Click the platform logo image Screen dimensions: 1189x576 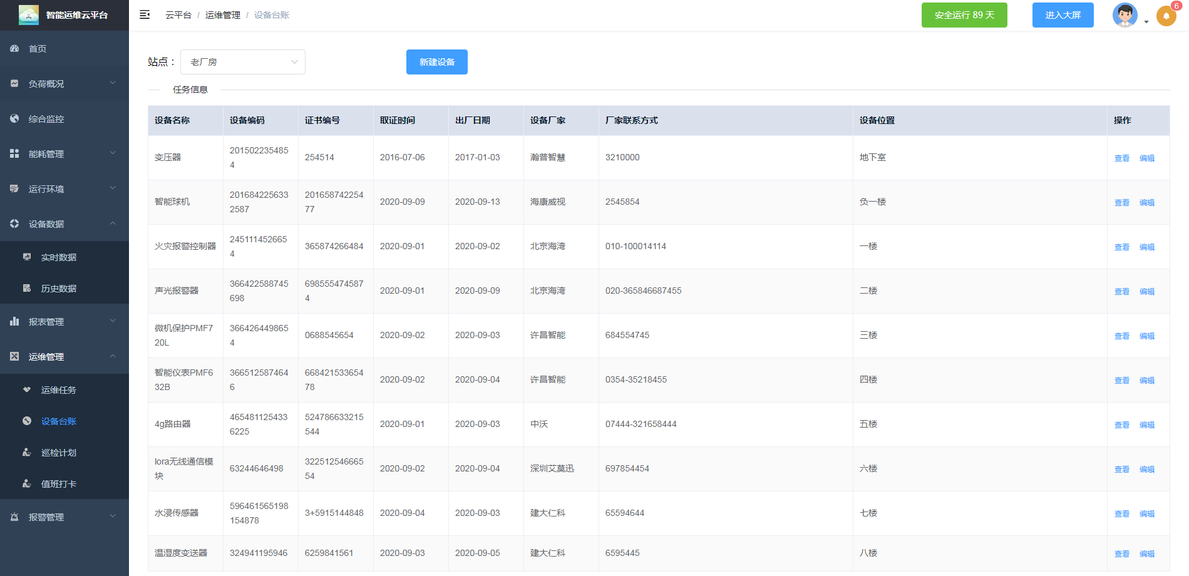[29, 15]
